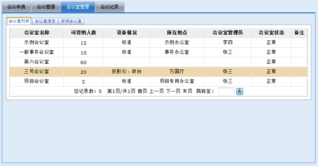Select the 项目会议室 row name
Viewport: 318px width, 166px height.
[36, 81]
